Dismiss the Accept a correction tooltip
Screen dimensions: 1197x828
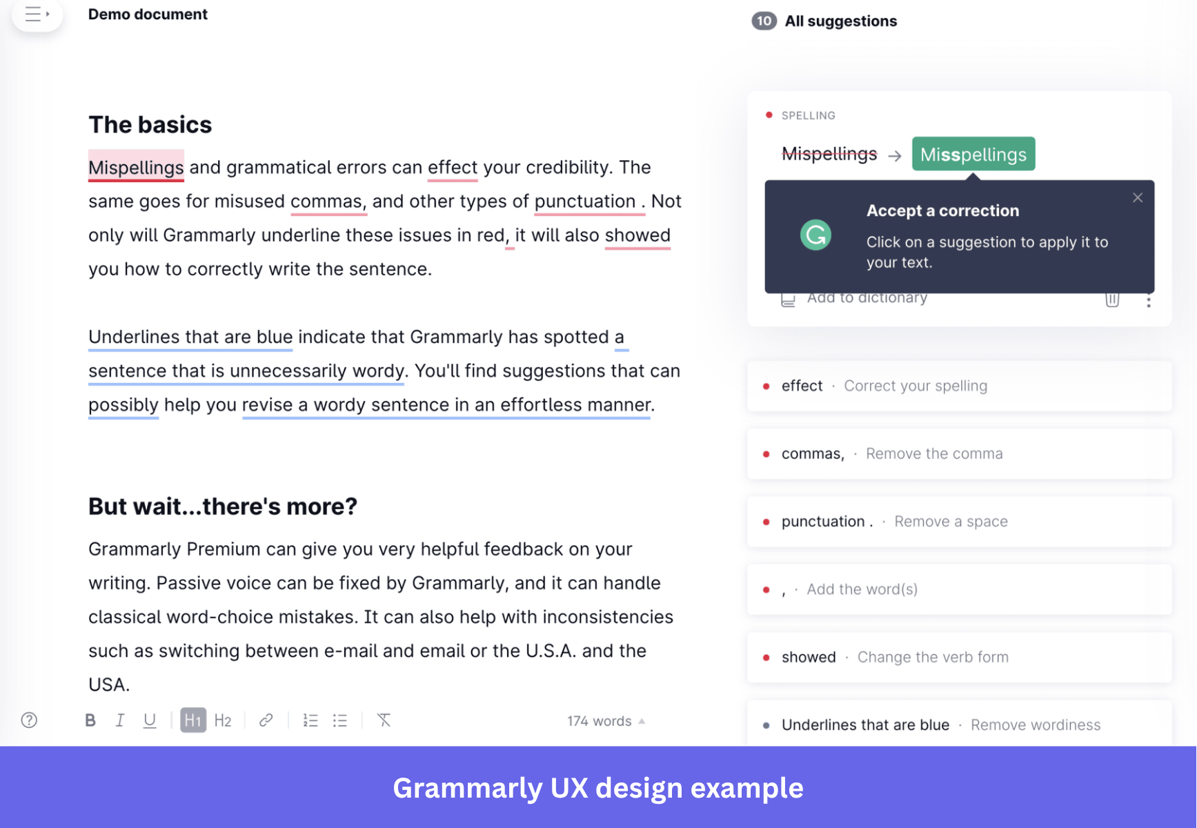1137,197
